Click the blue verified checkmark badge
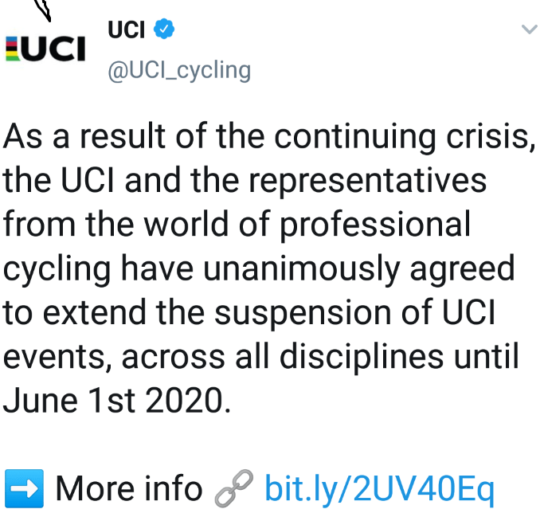544x509 pixels. 164,29
